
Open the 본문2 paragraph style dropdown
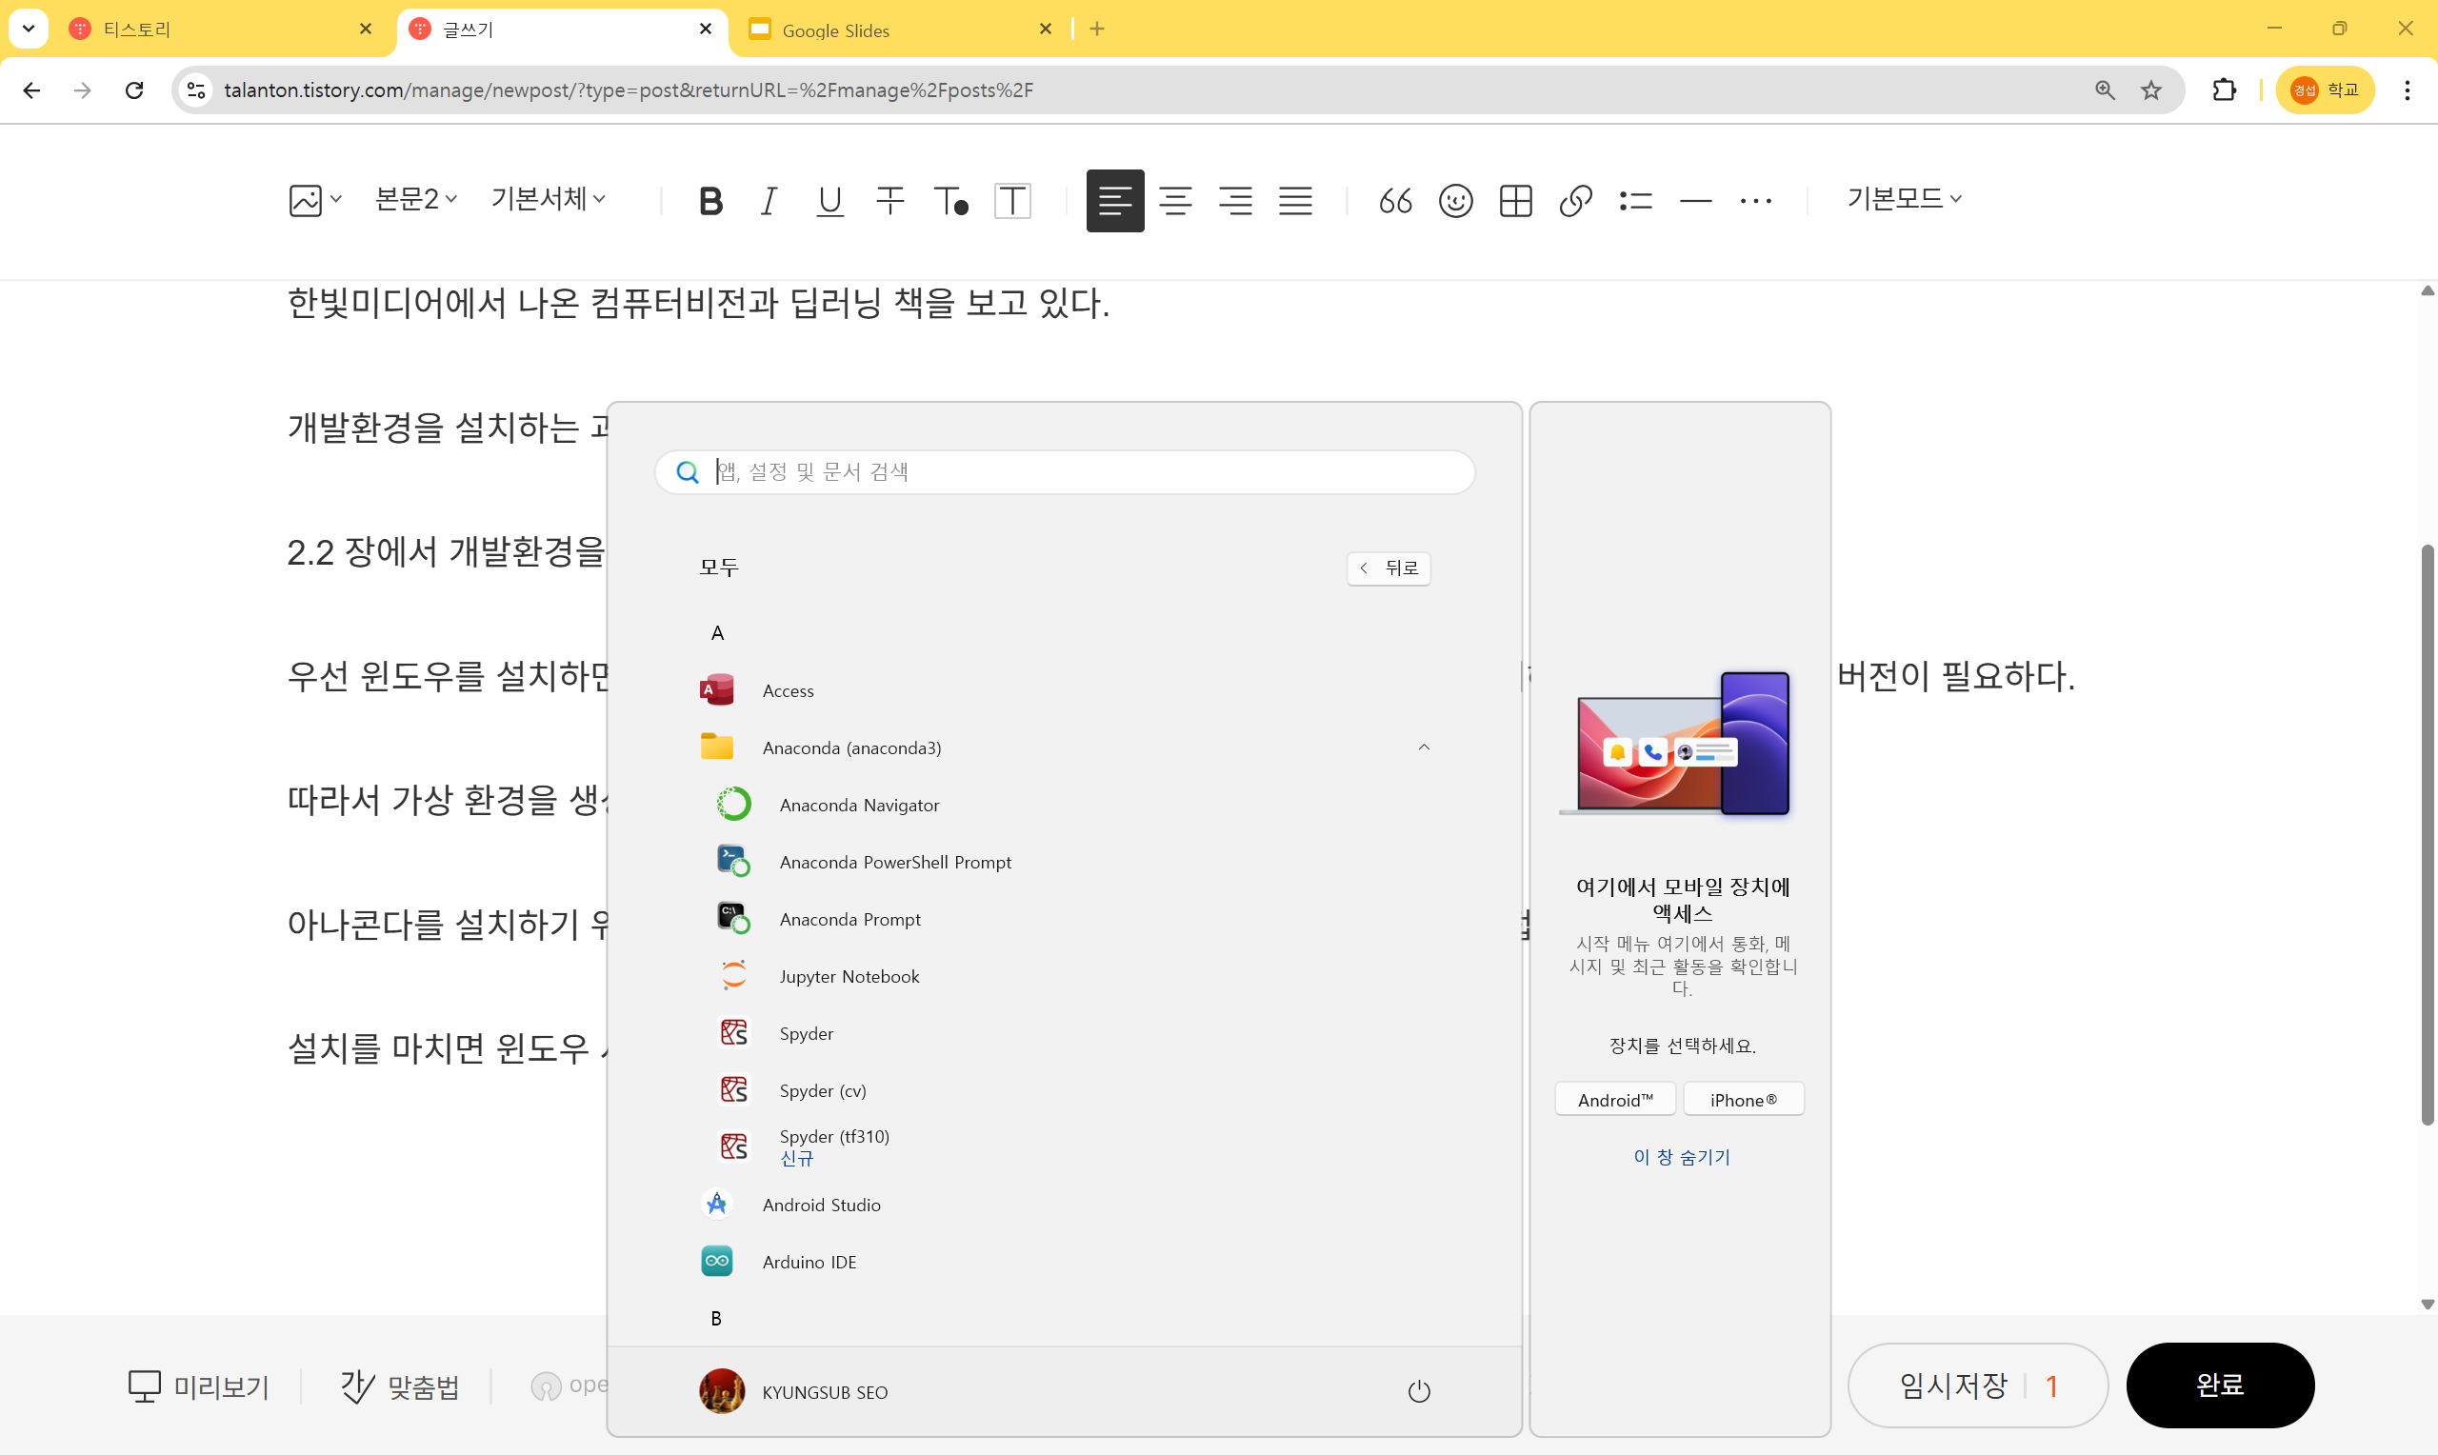point(415,199)
